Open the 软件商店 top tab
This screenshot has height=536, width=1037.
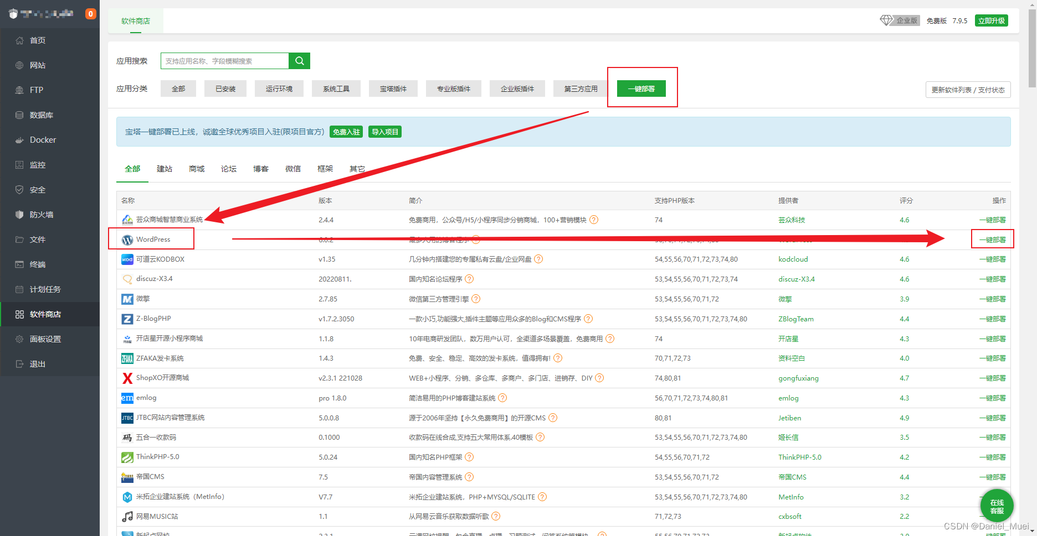[136, 21]
